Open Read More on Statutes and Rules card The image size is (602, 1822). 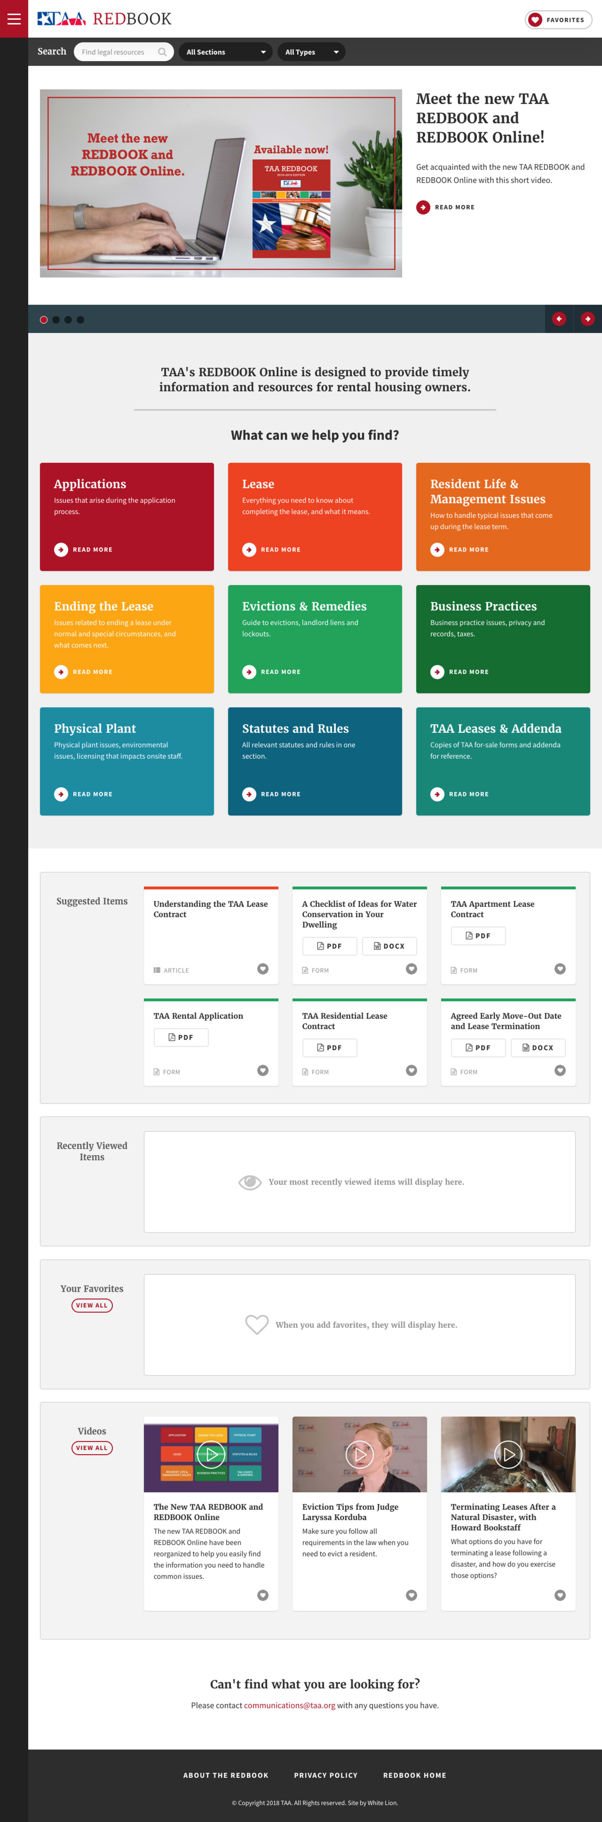[272, 794]
